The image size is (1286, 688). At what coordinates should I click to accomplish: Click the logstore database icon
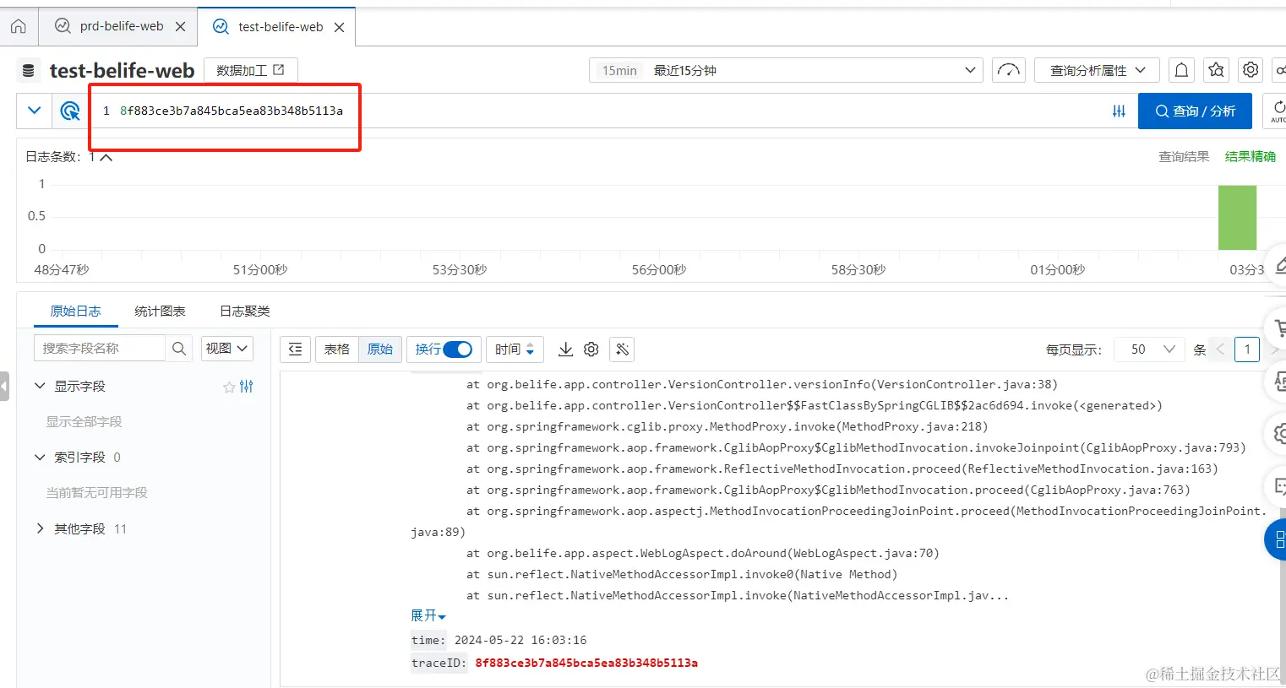point(29,70)
